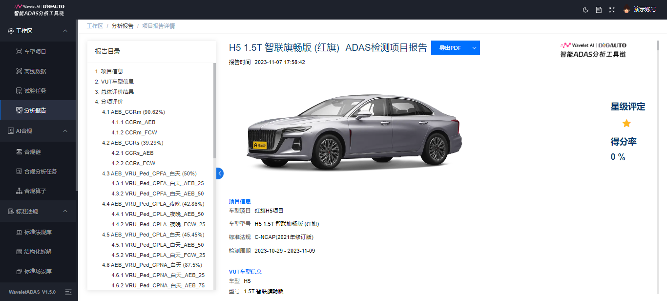Click the 合规算子 hierarchy icon
667x301 pixels.
pyautogui.click(x=19, y=191)
